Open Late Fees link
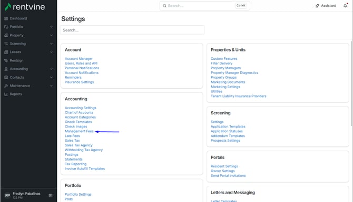353x202 pixels. tap(72, 136)
